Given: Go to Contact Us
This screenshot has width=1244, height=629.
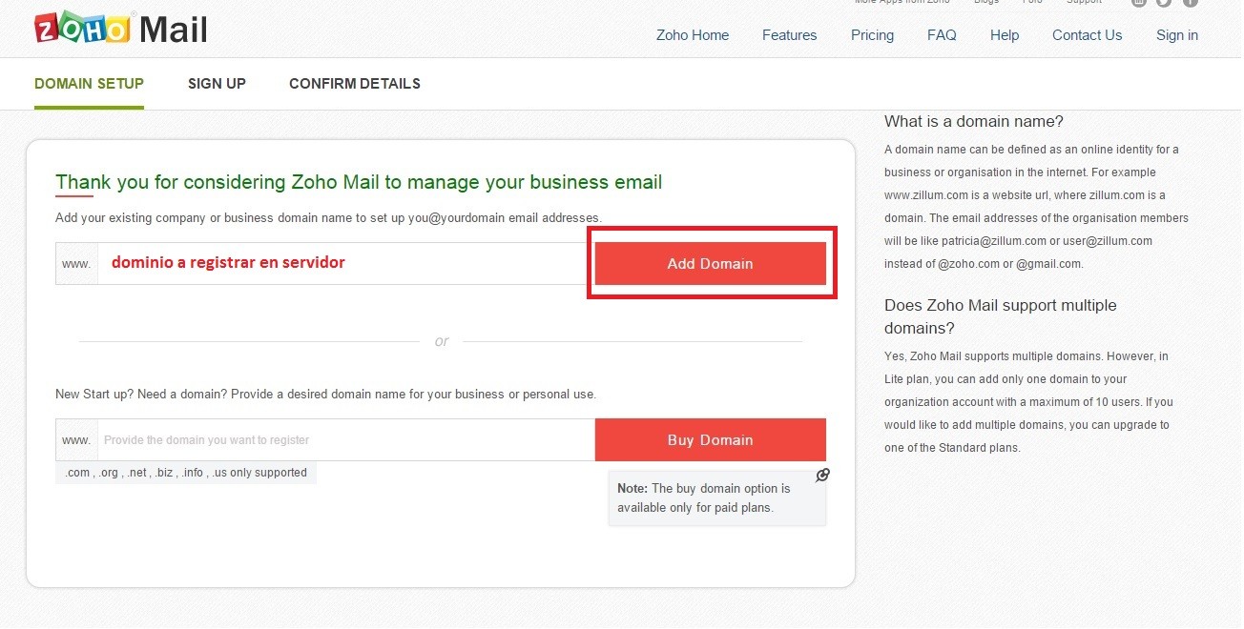Looking at the screenshot, I should 1087,35.
